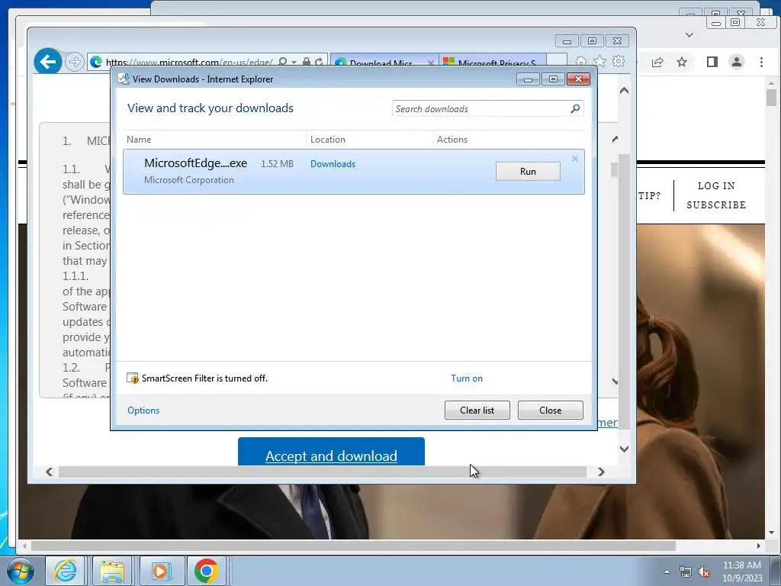The image size is (781, 586).
Task: Click the security lock icon in address bar
Action: tap(307, 62)
